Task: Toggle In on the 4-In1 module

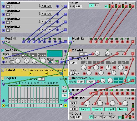Action: tap(92, 5)
